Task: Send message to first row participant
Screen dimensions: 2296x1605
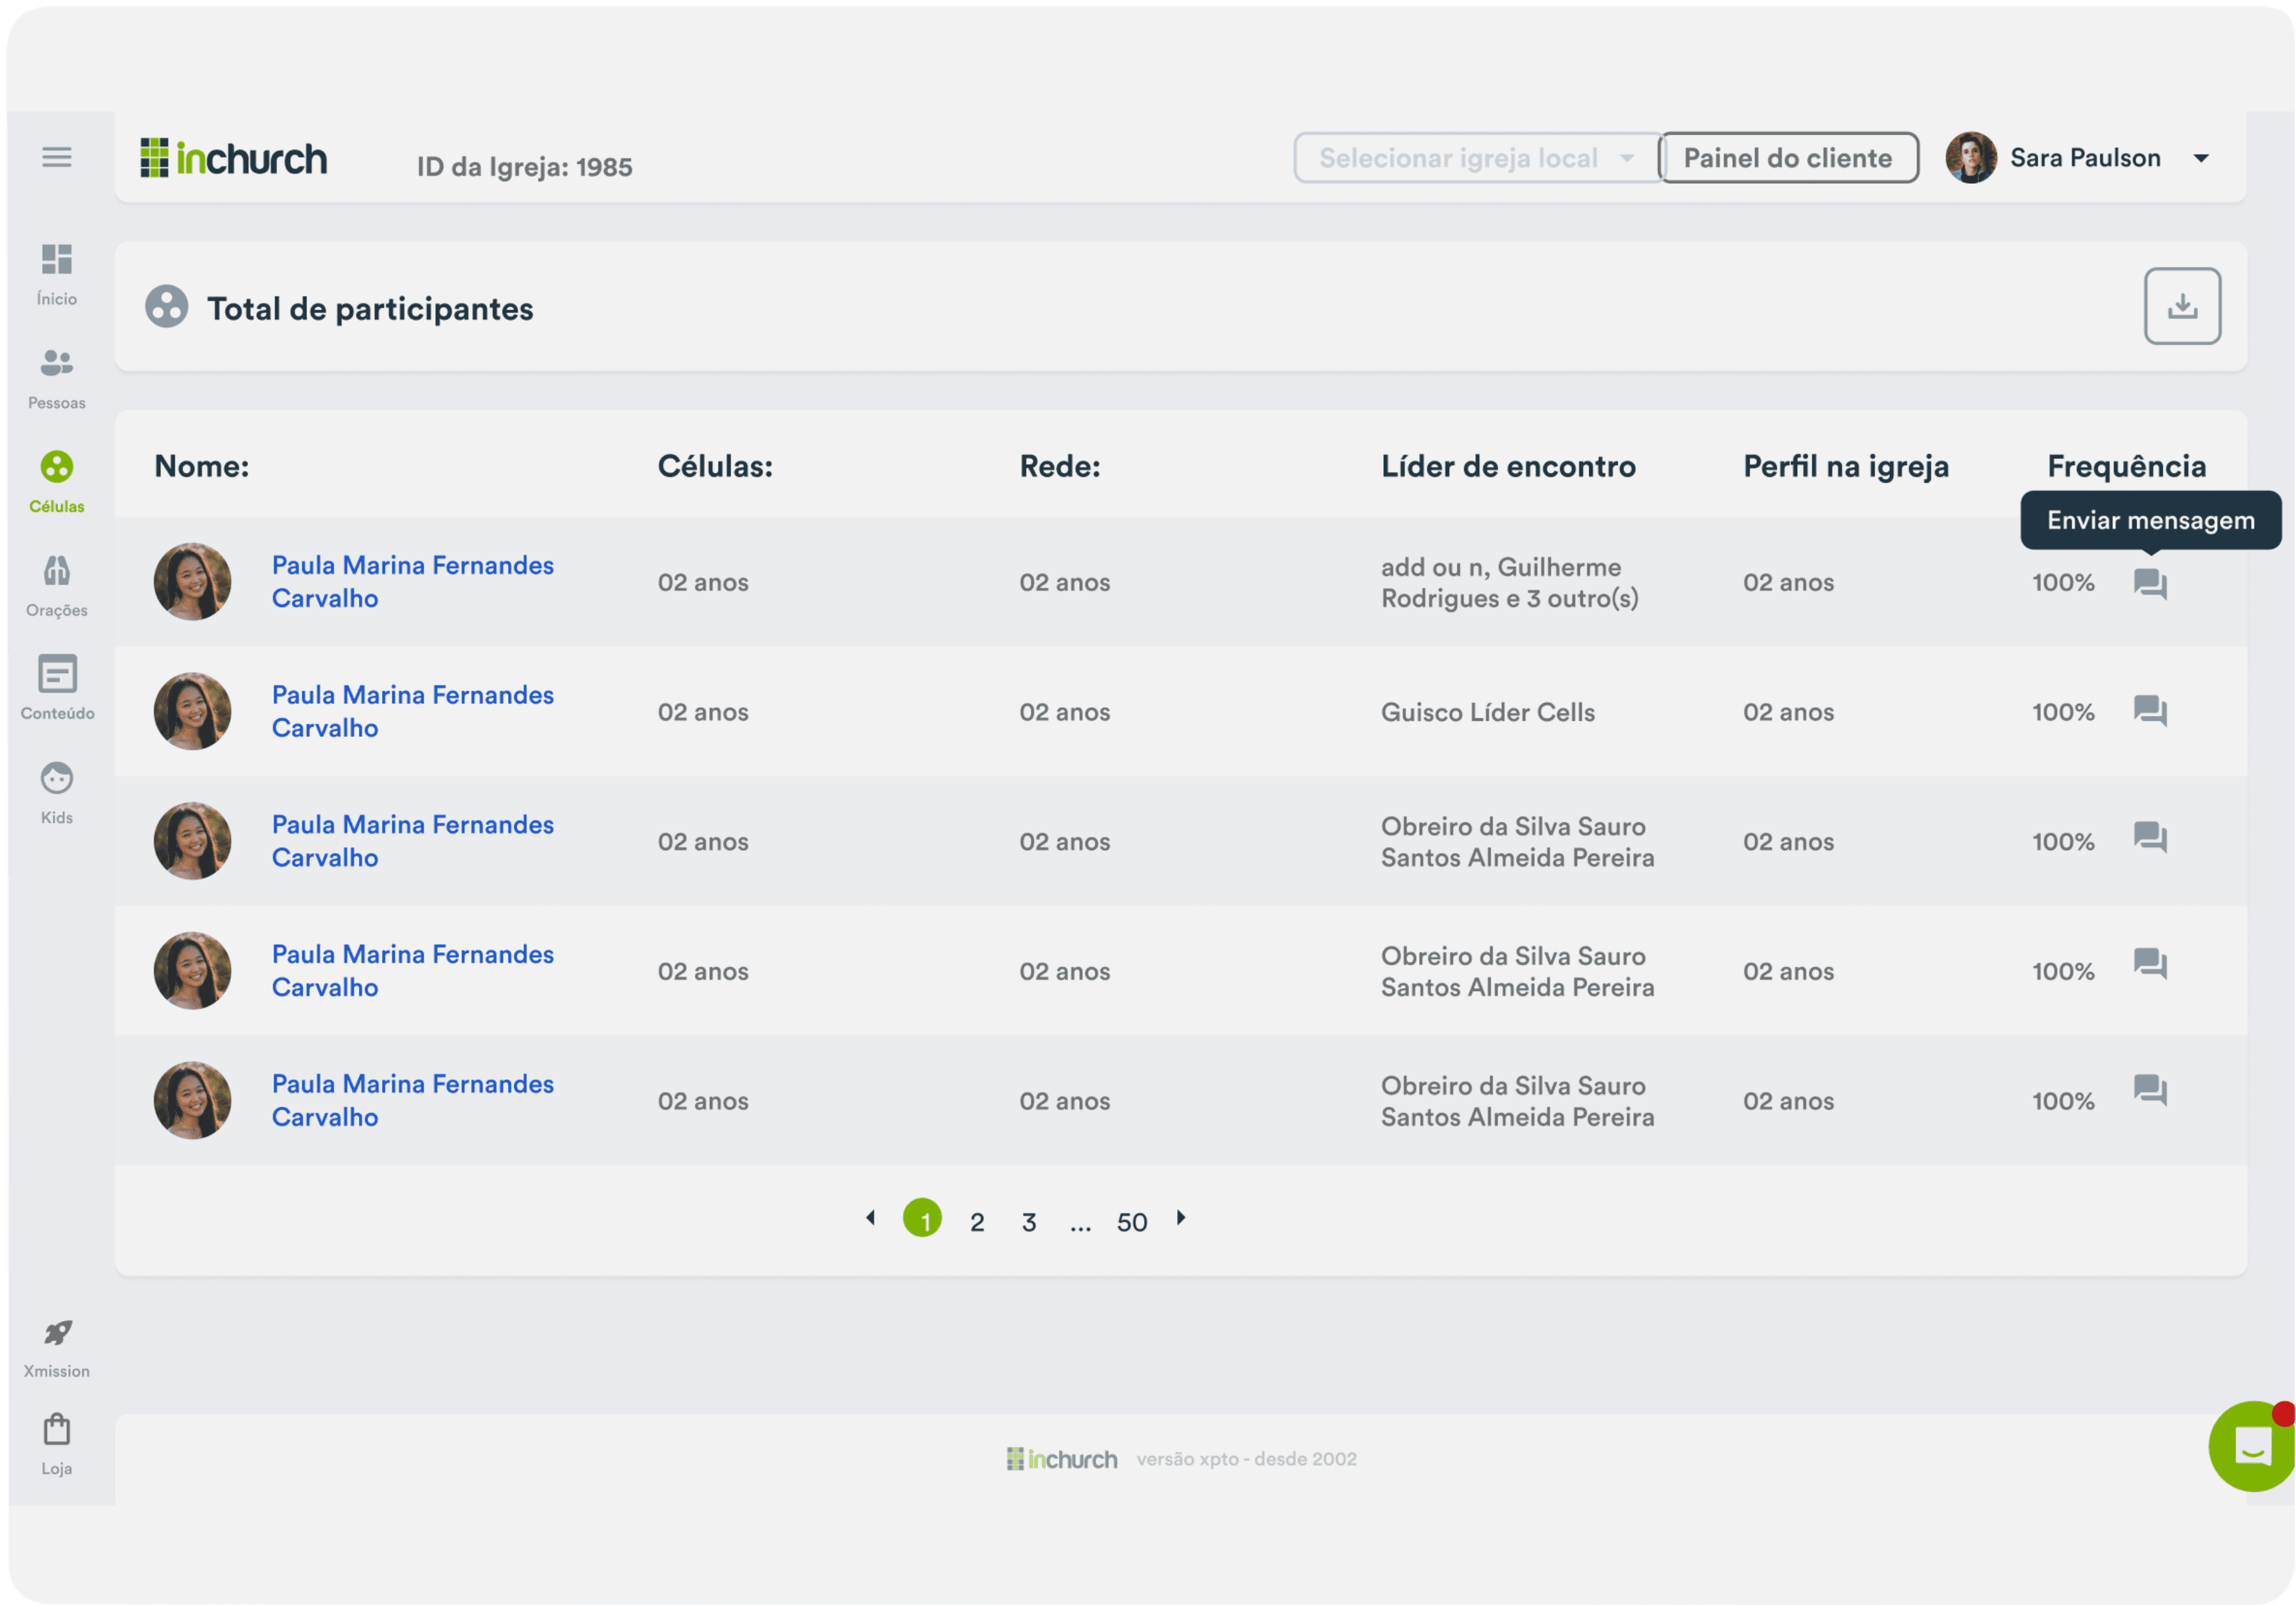Action: [2149, 583]
